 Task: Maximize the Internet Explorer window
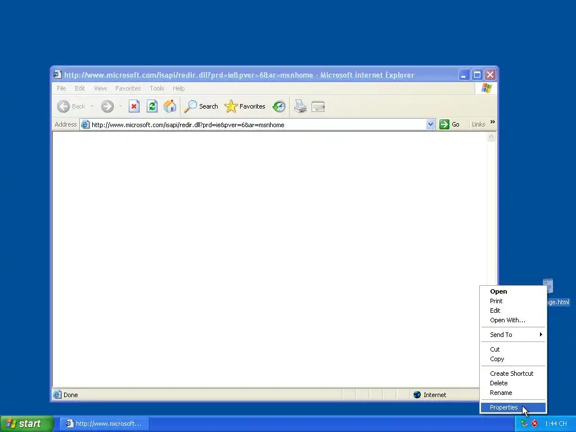(477, 75)
